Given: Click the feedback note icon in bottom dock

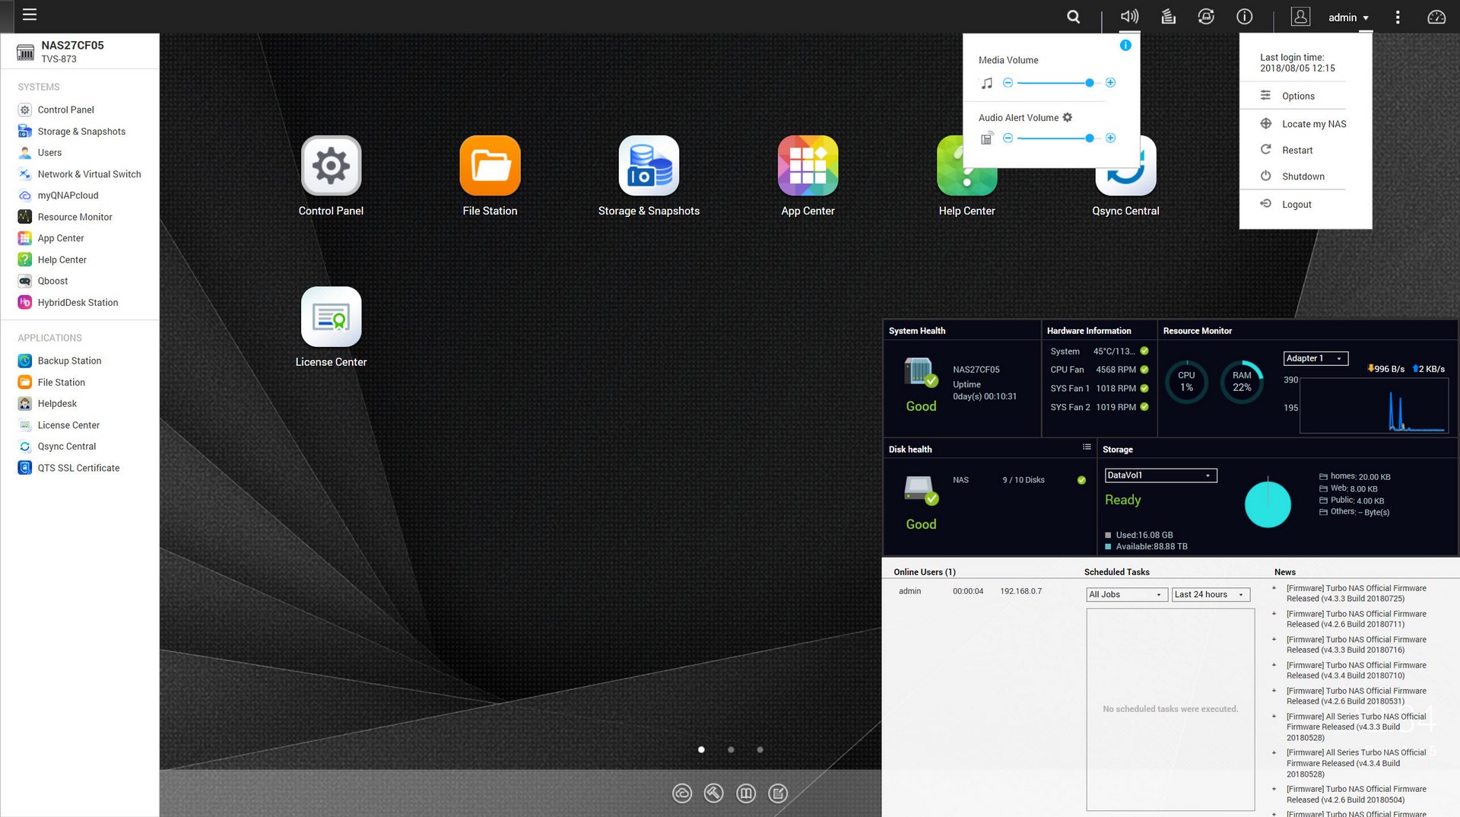Looking at the screenshot, I should point(778,793).
